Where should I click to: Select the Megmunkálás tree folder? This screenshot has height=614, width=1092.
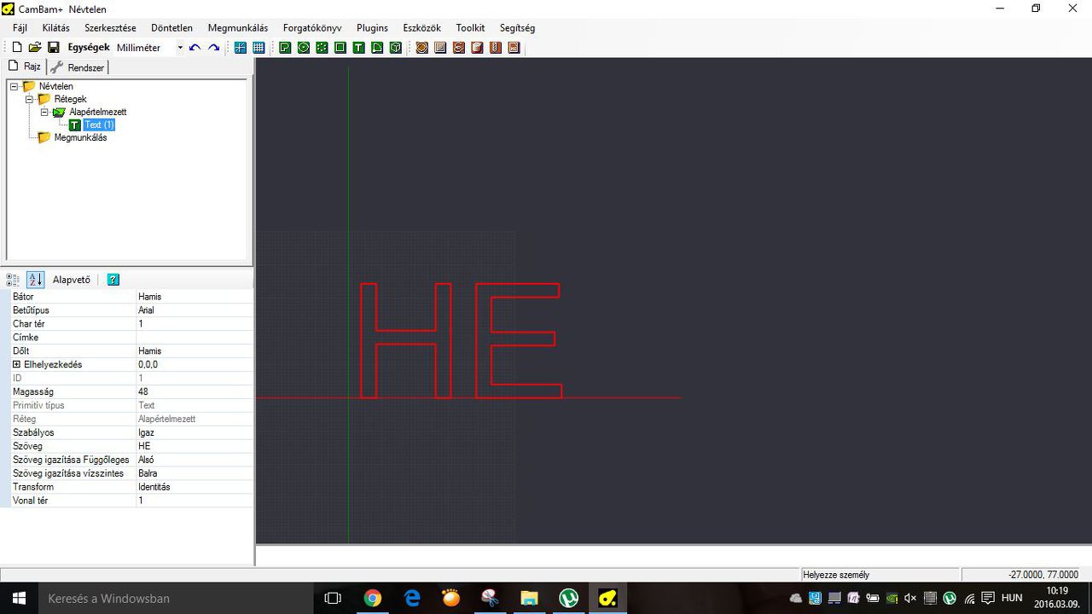click(80, 137)
